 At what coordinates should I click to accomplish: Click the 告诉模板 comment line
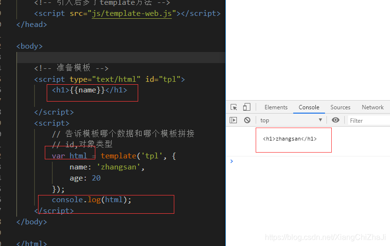[x=123, y=133]
